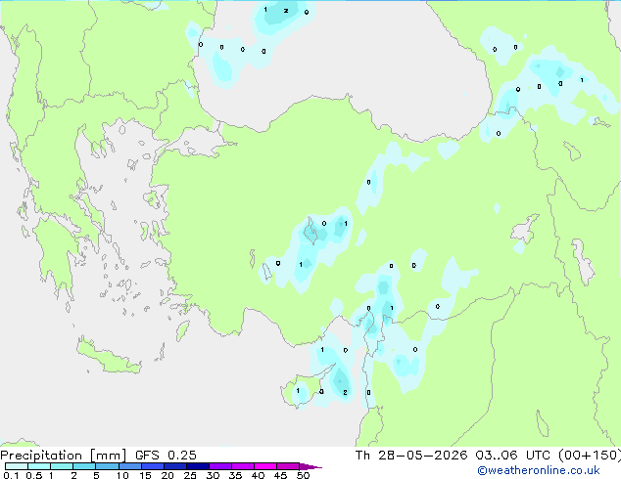Click the '45' legend scale label
Viewport: 621px width, 479px height.
pos(280,475)
